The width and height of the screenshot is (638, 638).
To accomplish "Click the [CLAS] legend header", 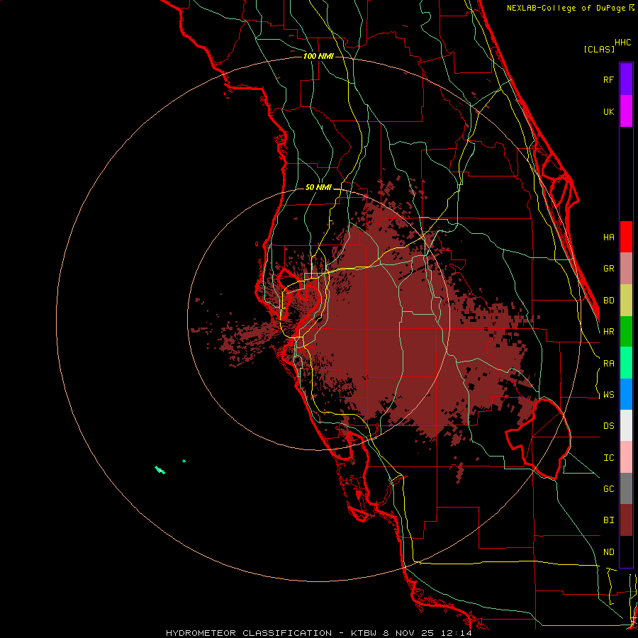I will tap(599, 49).
